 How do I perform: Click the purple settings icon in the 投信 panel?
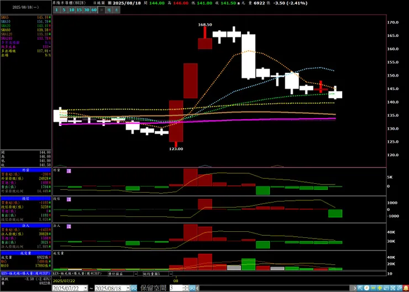click(x=69, y=199)
